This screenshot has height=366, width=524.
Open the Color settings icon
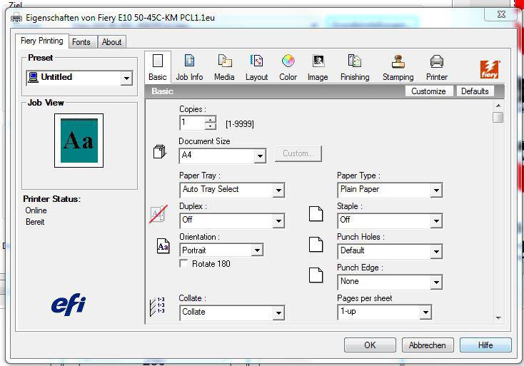[x=288, y=68]
